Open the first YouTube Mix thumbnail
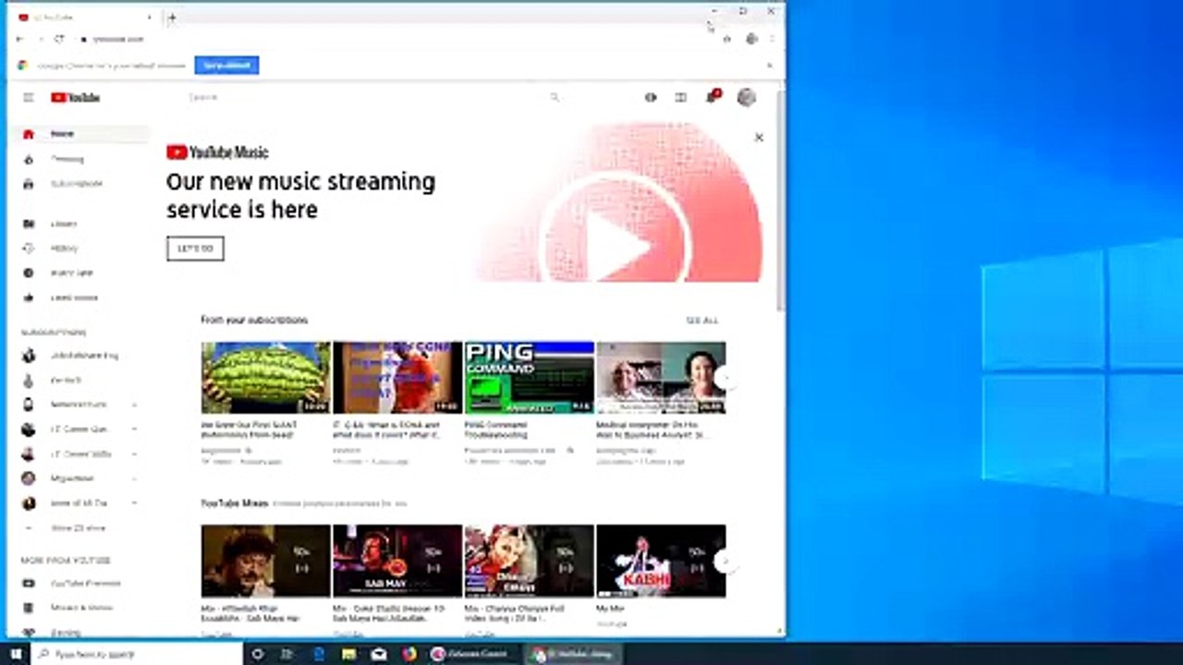The image size is (1183, 665). tap(265, 561)
